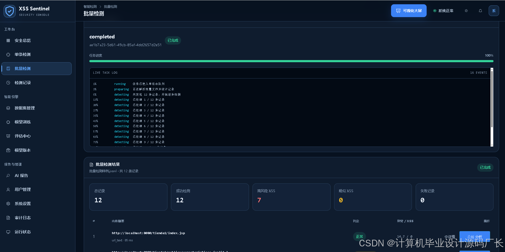The image size is (505, 252).
Task: Click log line 已处理 9 / 12 条记录
Action: coord(149,142)
